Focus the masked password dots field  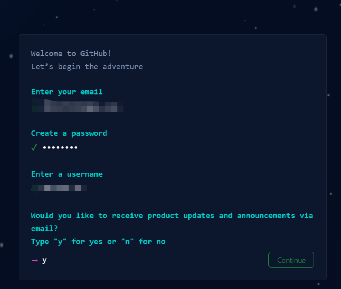[60, 148]
